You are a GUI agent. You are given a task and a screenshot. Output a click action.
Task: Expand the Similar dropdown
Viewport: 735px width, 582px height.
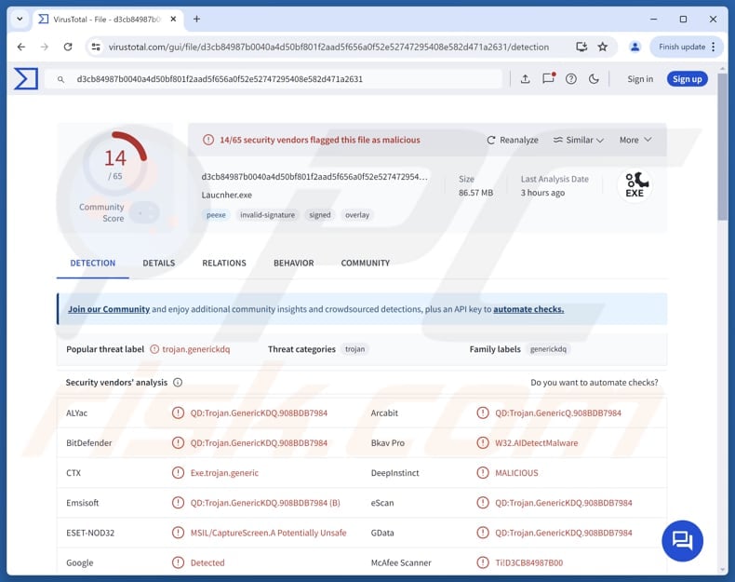pos(578,140)
